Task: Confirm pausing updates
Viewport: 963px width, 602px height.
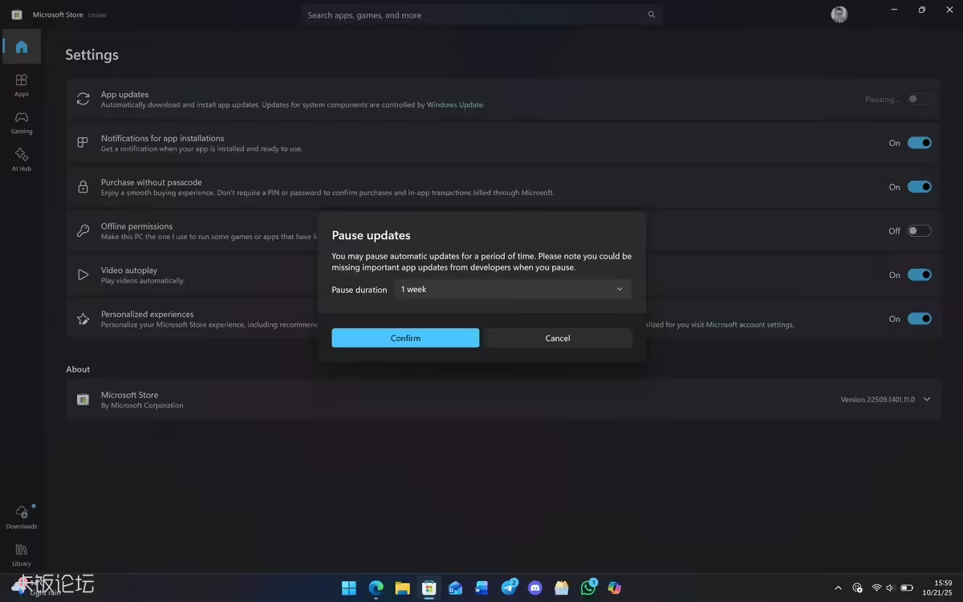Action: click(x=405, y=338)
